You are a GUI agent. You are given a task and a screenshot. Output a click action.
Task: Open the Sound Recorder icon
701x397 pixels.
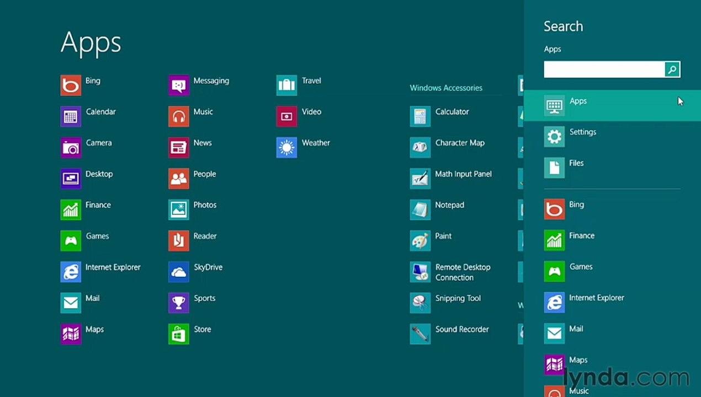pos(420,334)
